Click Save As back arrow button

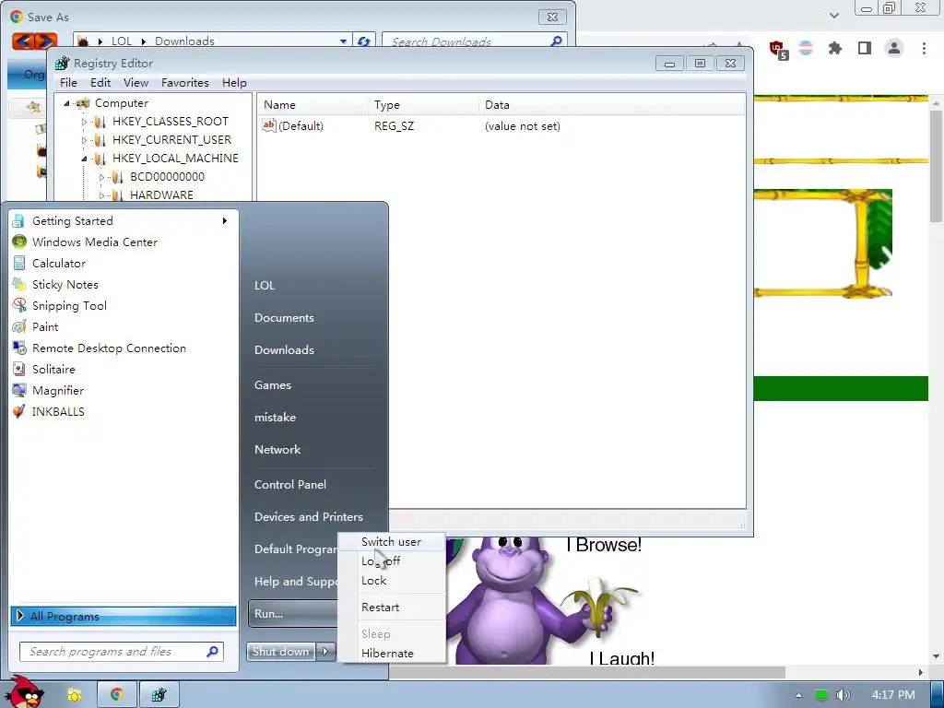click(x=23, y=41)
